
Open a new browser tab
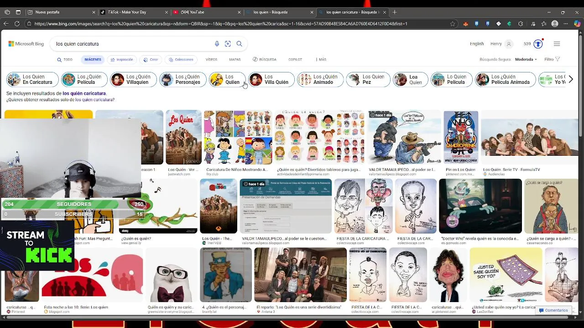[395, 12]
